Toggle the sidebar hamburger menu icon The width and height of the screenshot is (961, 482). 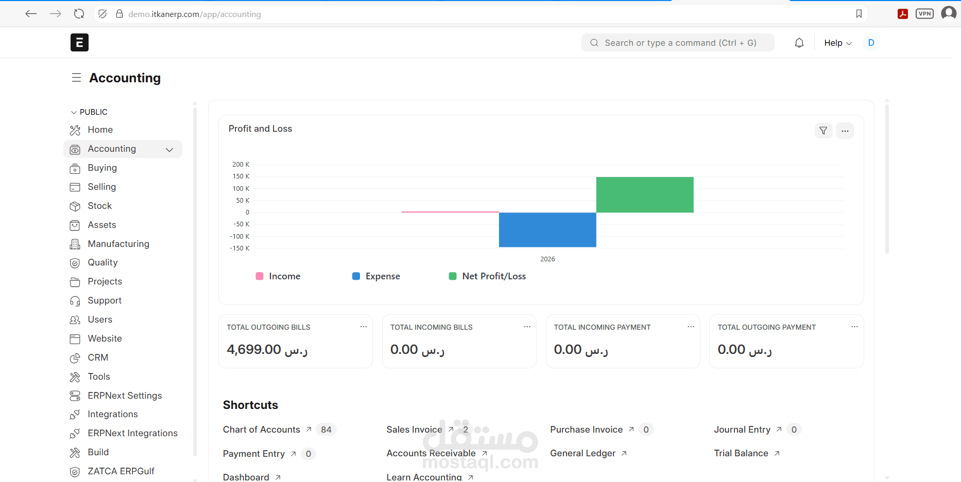click(76, 78)
